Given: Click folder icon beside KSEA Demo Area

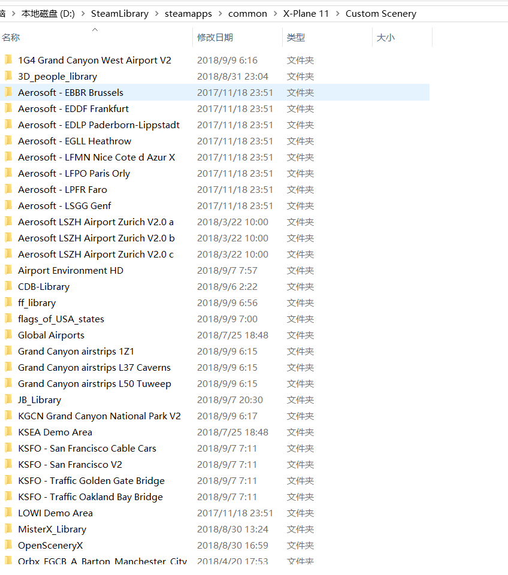Looking at the screenshot, I should pos(8,432).
